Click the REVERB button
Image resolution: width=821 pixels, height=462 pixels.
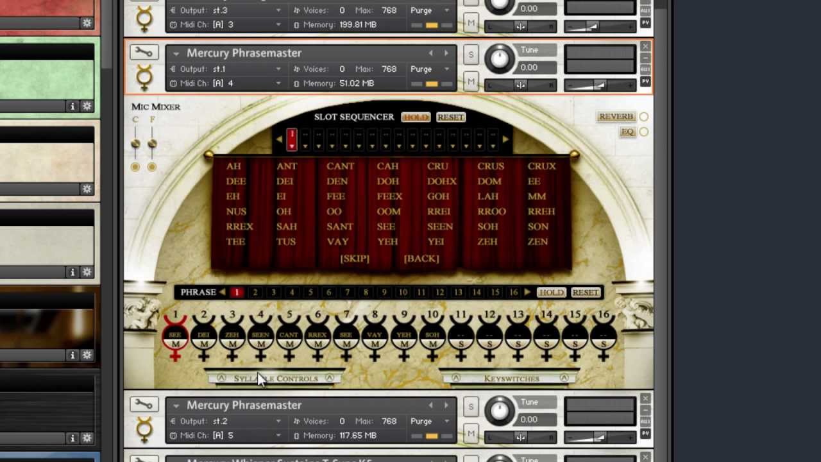pyautogui.click(x=616, y=117)
